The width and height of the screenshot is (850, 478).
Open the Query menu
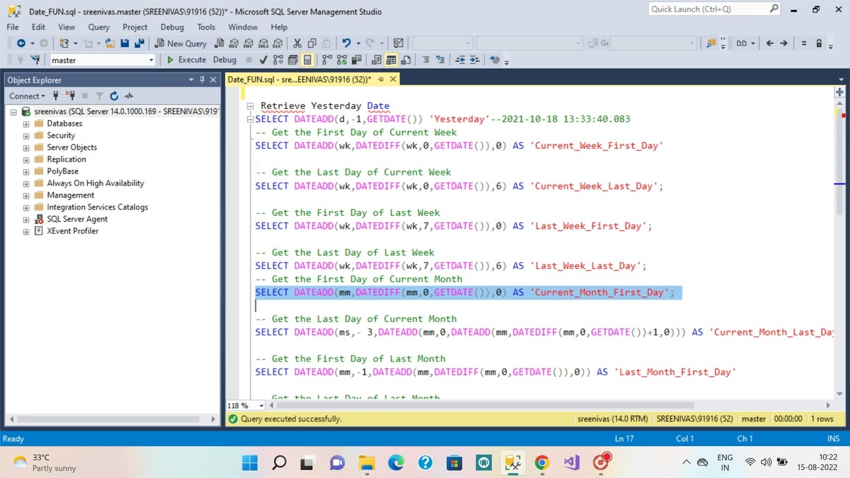(x=99, y=27)
